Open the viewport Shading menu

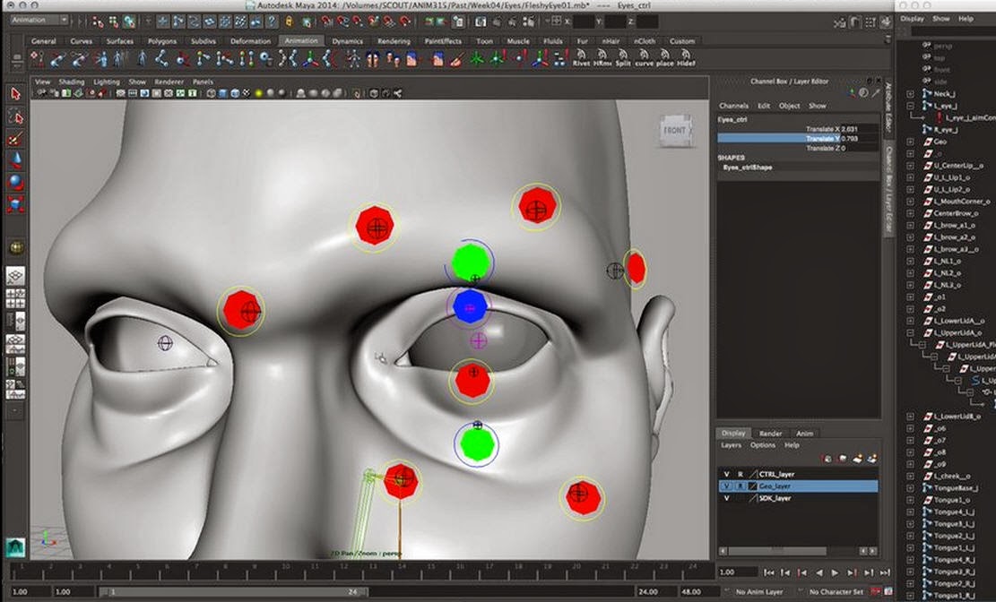(x=71, y=82)
